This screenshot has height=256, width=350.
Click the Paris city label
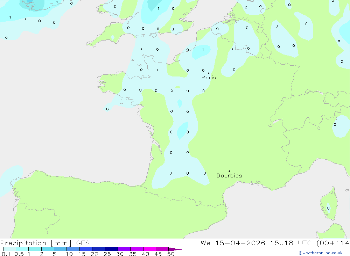click(x=209, y=78)
